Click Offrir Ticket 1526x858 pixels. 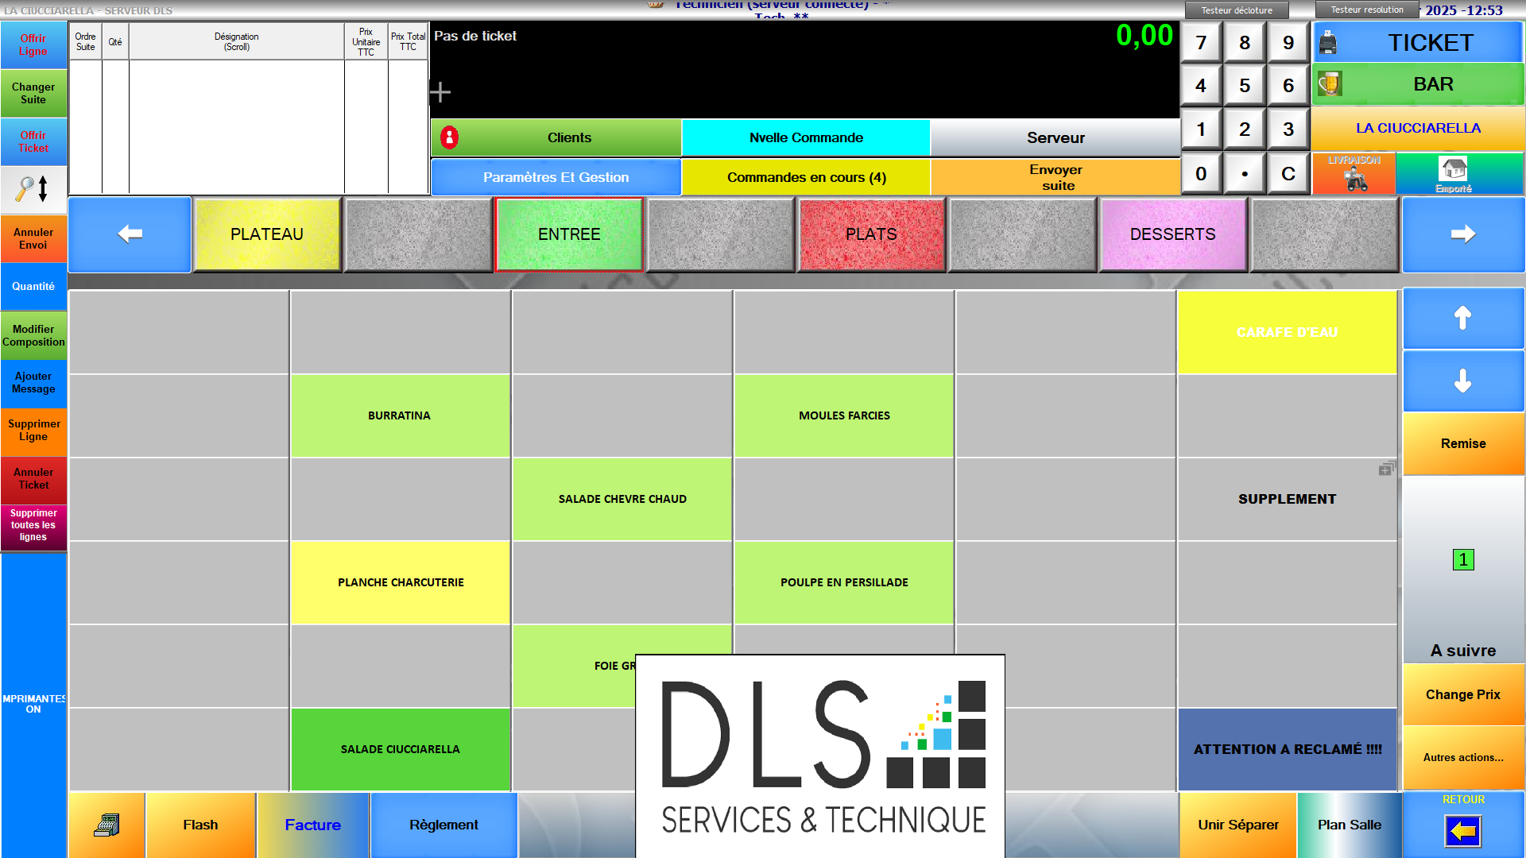pos(33,141)
